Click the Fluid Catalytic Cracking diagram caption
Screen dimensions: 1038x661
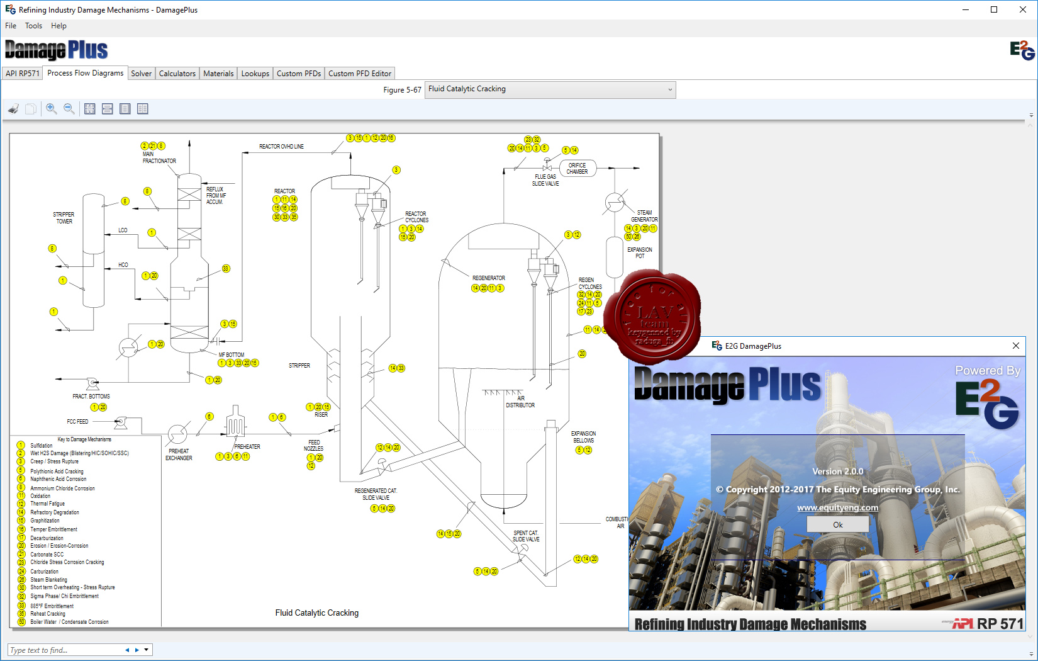click(x=316, y=613)
